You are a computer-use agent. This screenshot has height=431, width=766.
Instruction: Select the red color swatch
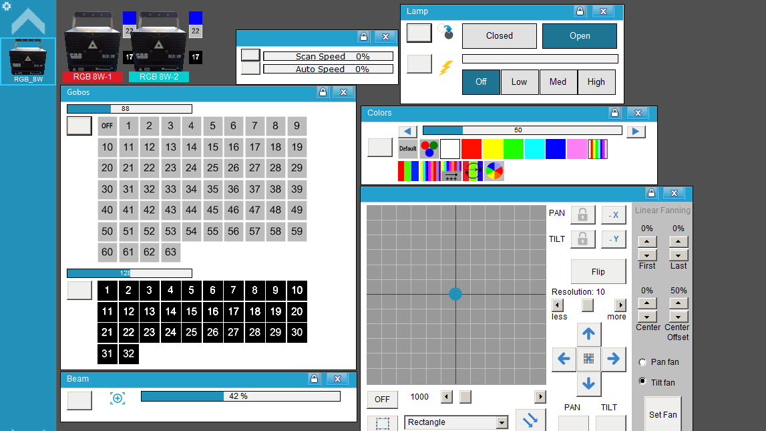(471, 148)
